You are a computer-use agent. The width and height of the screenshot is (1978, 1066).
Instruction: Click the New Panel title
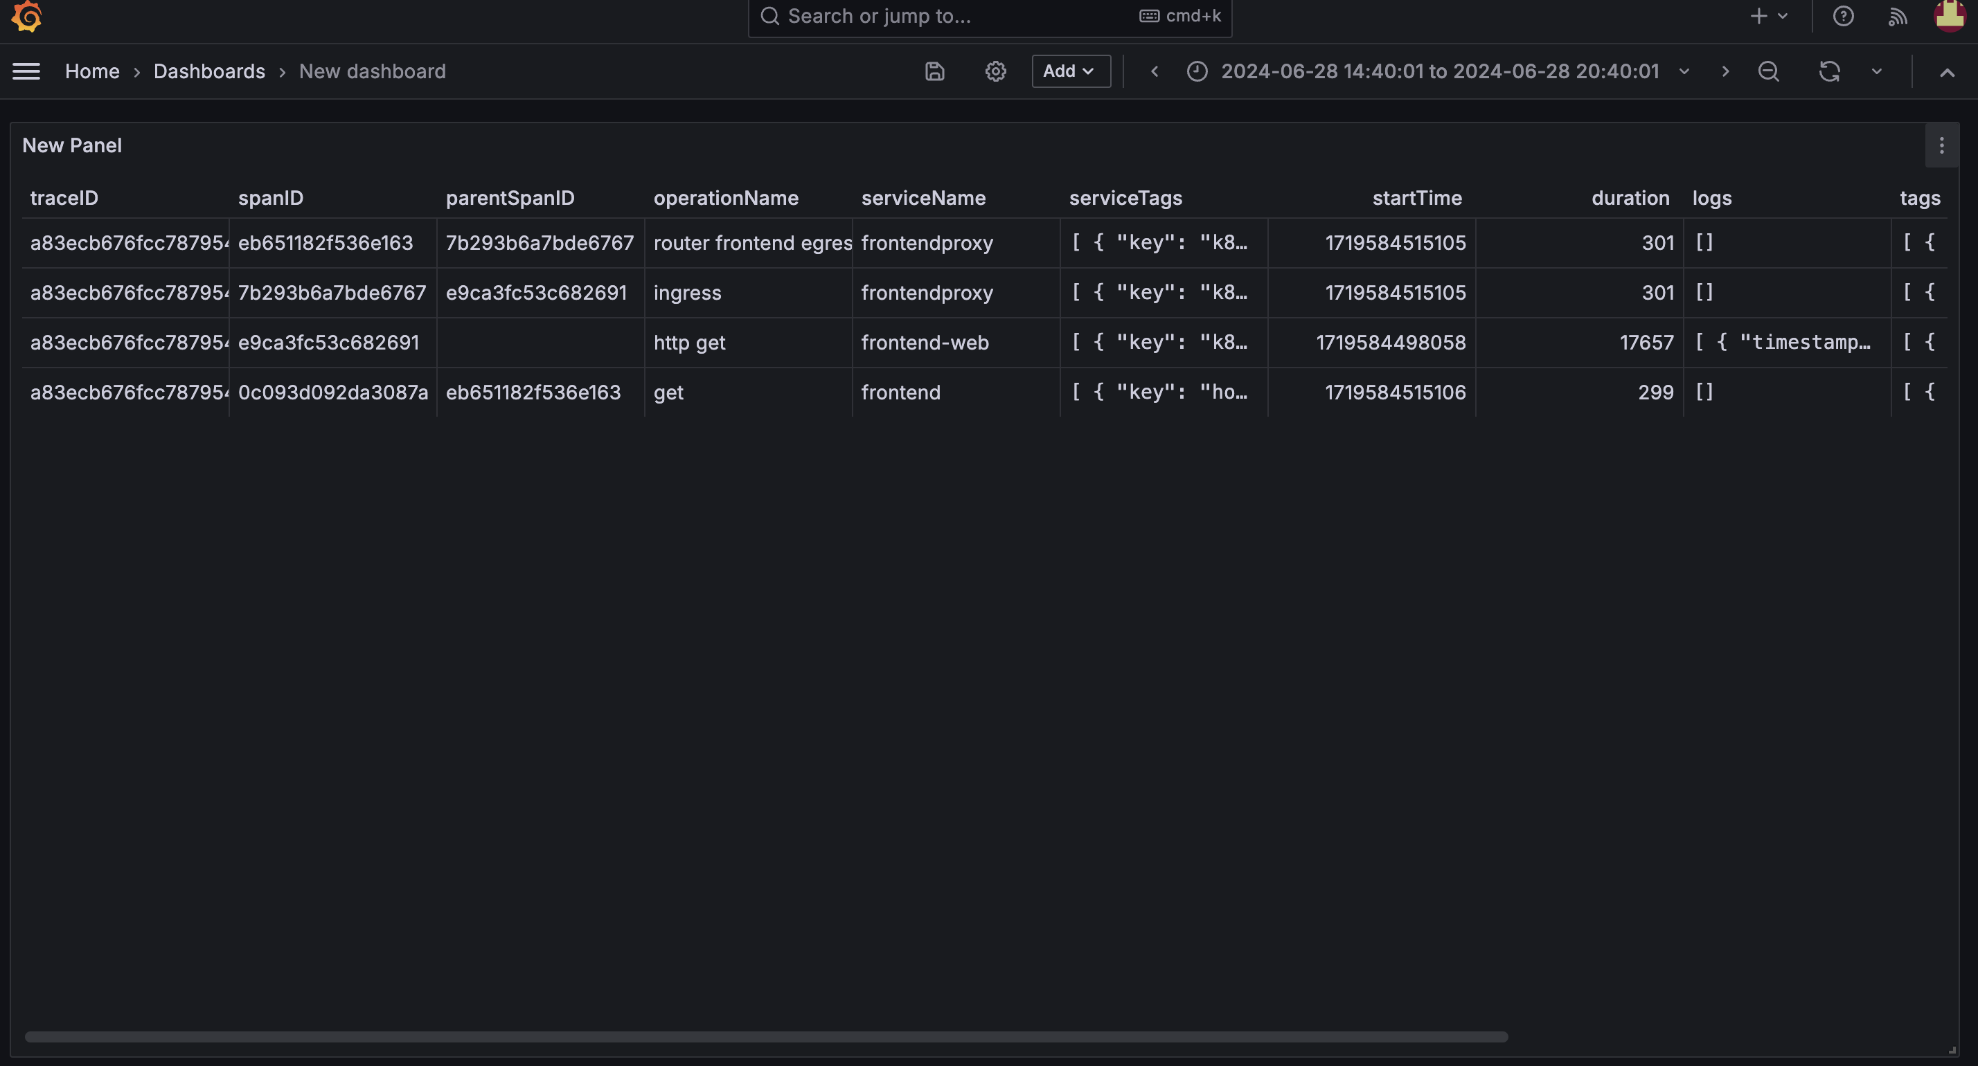72,145
